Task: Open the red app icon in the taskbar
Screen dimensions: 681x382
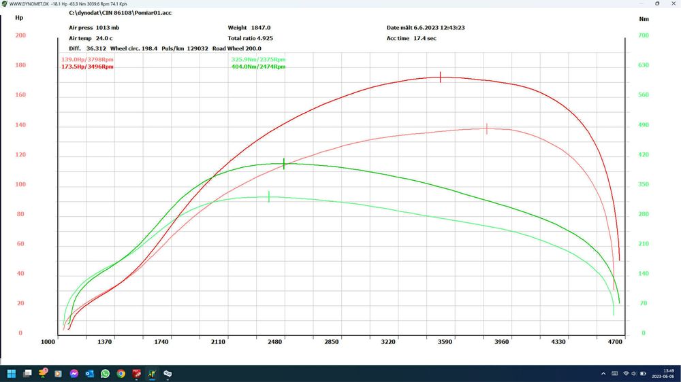Action: (136, 373)
